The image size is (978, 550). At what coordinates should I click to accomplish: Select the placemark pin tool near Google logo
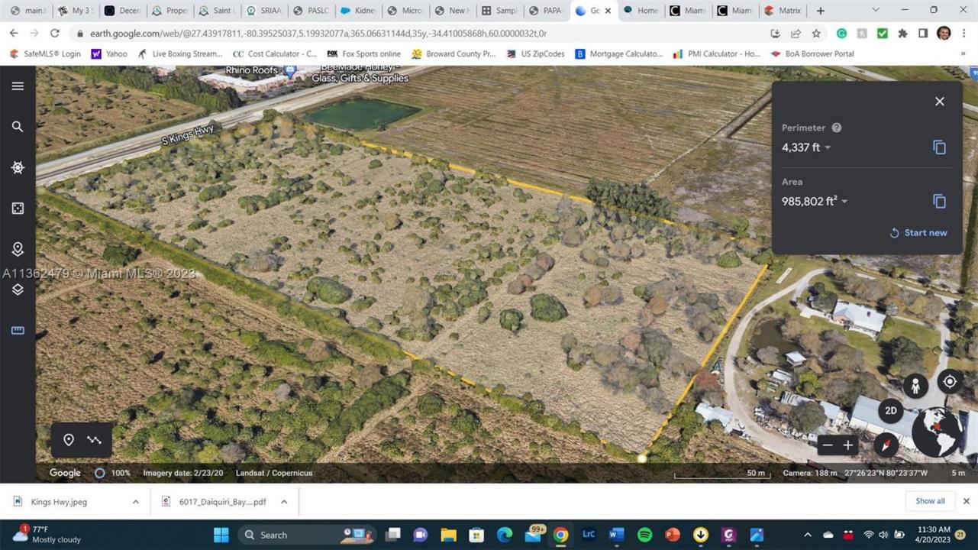69,439
